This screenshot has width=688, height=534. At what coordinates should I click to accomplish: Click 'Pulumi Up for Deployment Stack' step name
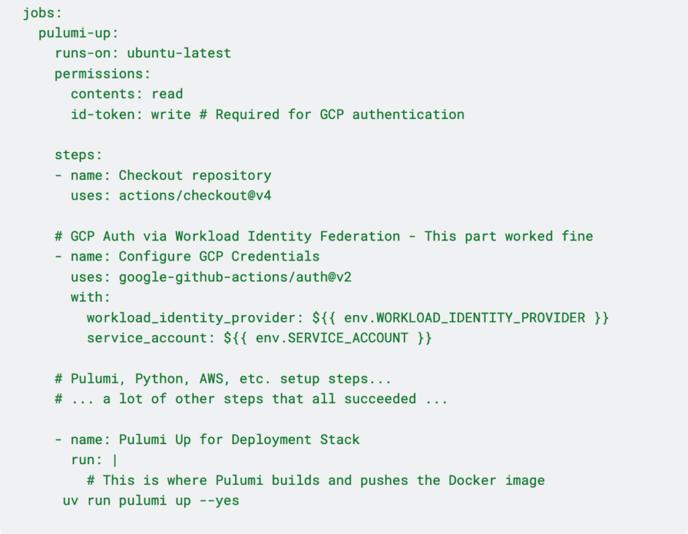point(239,440)
